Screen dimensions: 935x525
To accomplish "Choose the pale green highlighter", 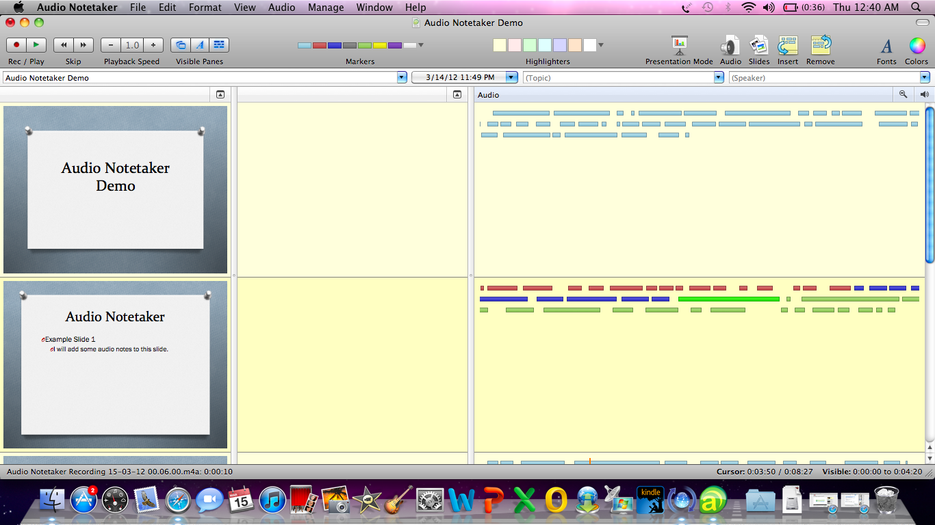I will click(530, 45).
